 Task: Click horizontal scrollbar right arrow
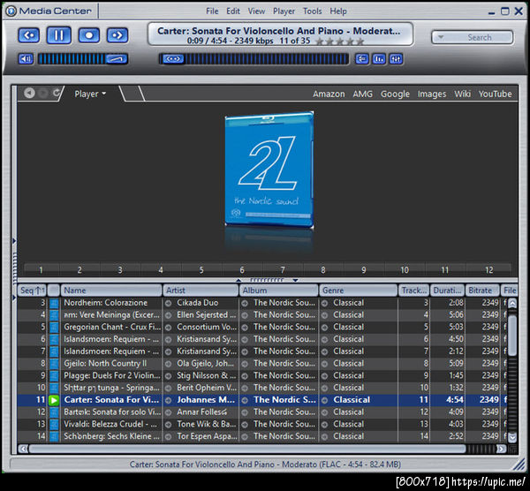pos(502,449)
